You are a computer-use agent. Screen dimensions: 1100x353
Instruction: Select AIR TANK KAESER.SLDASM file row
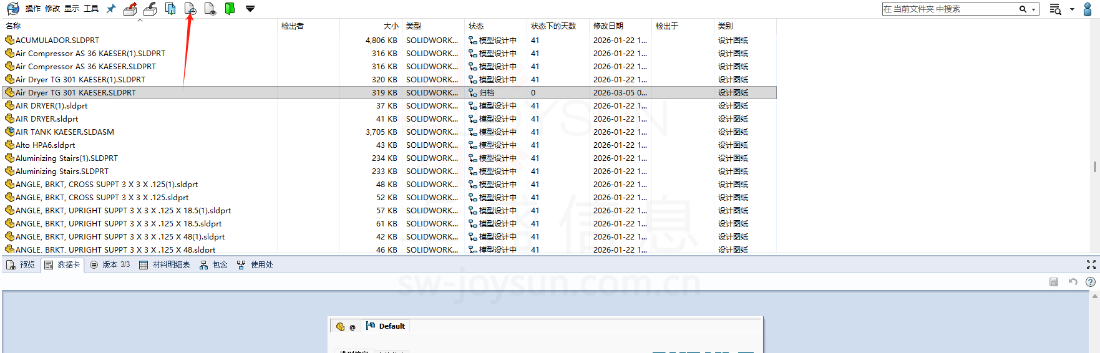pyautogui.click(x=65, y=132)
